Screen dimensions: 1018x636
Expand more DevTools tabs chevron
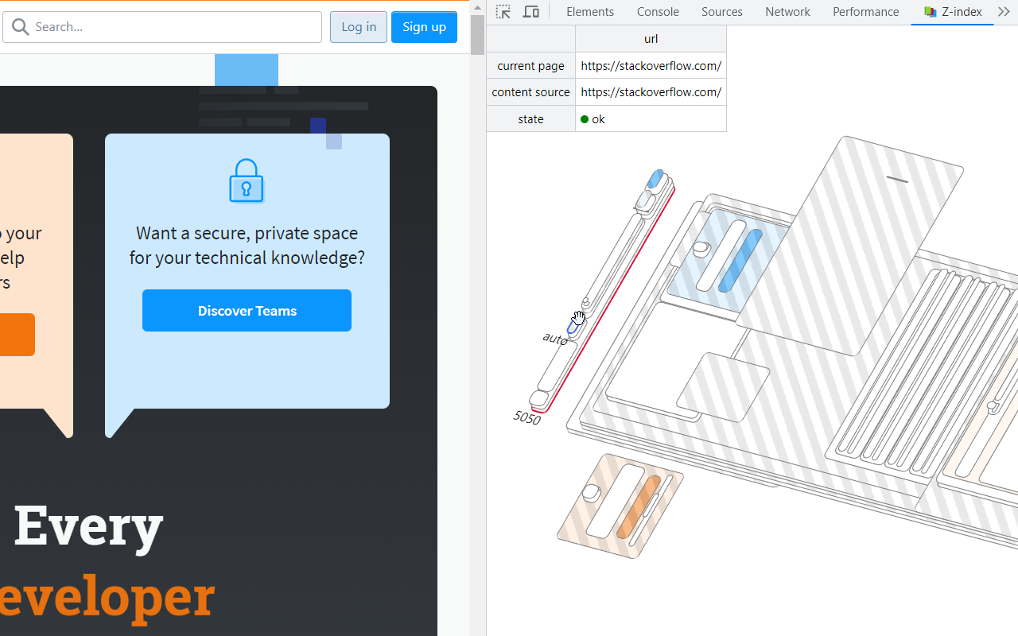(1004, 12)
